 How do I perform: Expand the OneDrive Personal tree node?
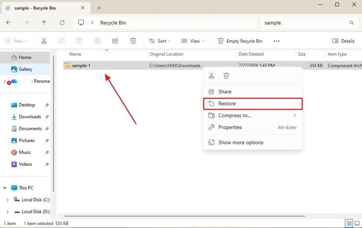click(5, 81)
